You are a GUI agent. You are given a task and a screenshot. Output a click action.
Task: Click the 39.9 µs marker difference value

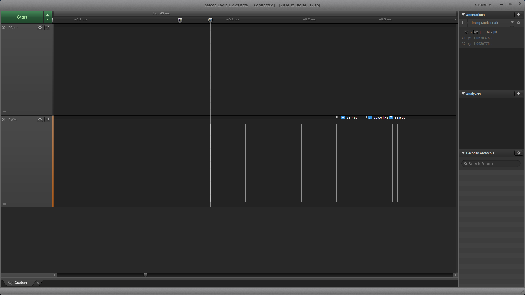[x=491, y=32]
